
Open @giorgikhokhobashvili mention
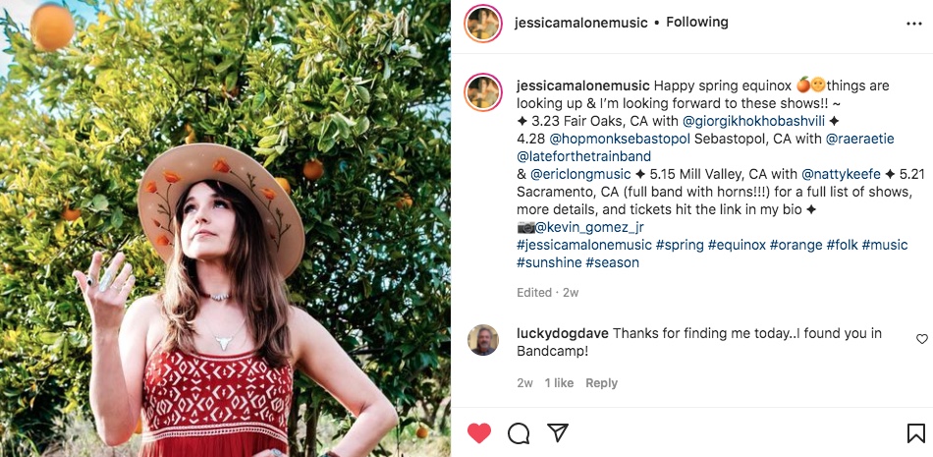pyautogui.click(x=753, y=121)
